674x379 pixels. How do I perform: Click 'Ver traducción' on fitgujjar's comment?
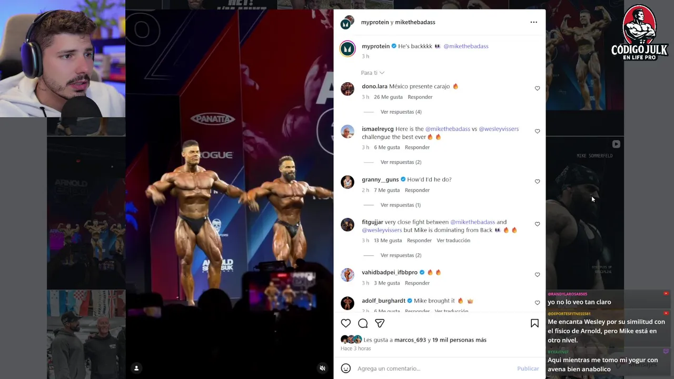[453, 241]
